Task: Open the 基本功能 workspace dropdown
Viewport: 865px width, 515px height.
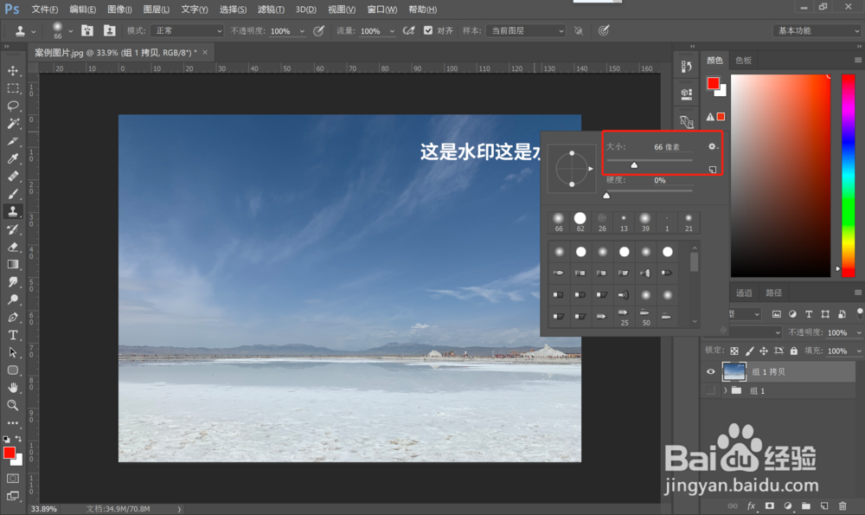Action: pyautogui.click(x=817, y=31)
